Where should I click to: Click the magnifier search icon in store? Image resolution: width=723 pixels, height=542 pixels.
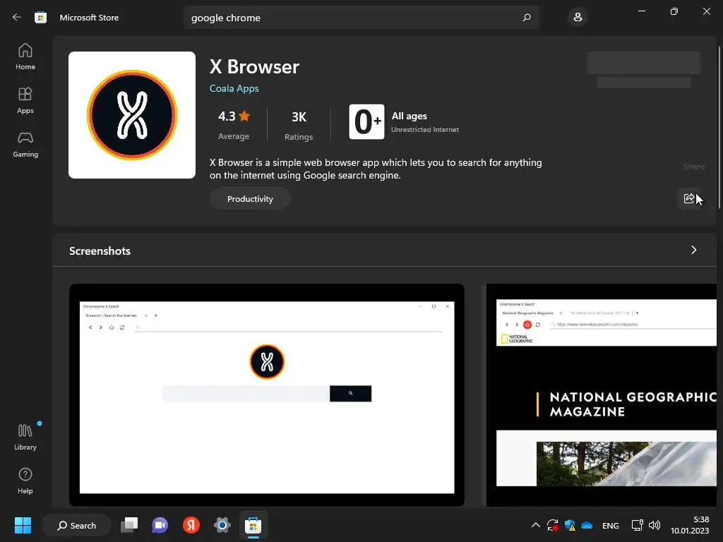click(527, 18)
